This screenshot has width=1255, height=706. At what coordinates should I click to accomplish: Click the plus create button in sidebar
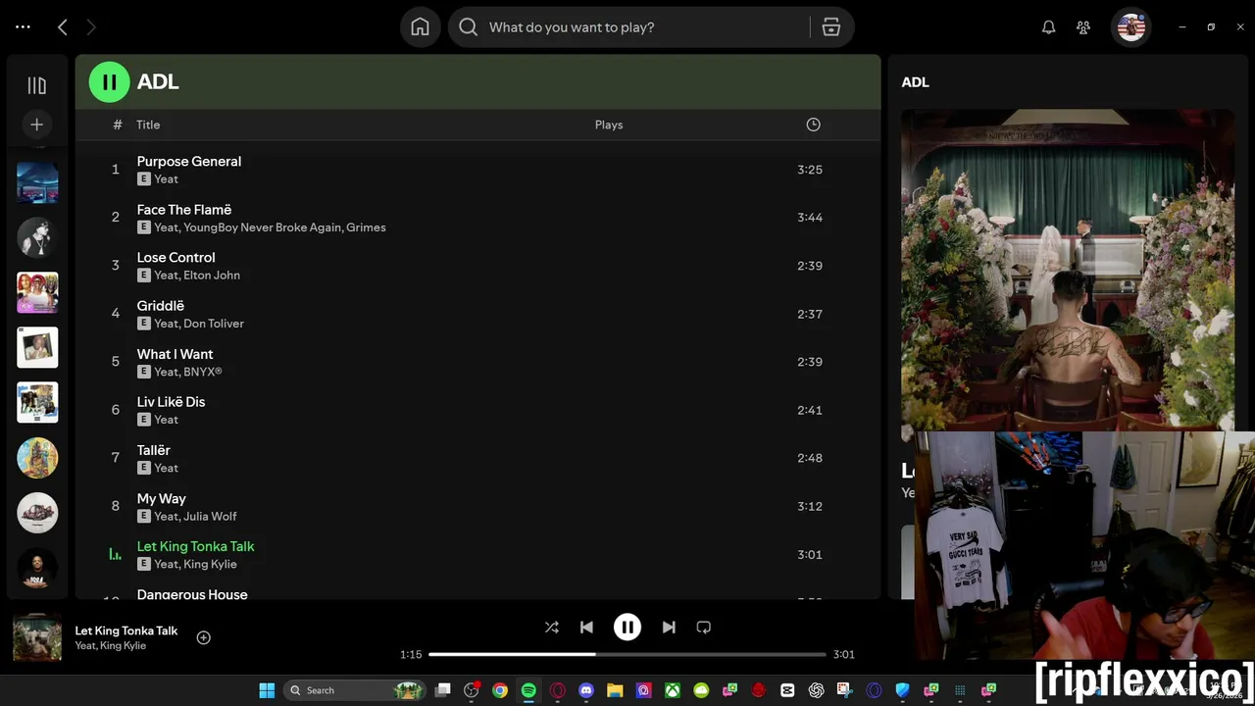37,125
